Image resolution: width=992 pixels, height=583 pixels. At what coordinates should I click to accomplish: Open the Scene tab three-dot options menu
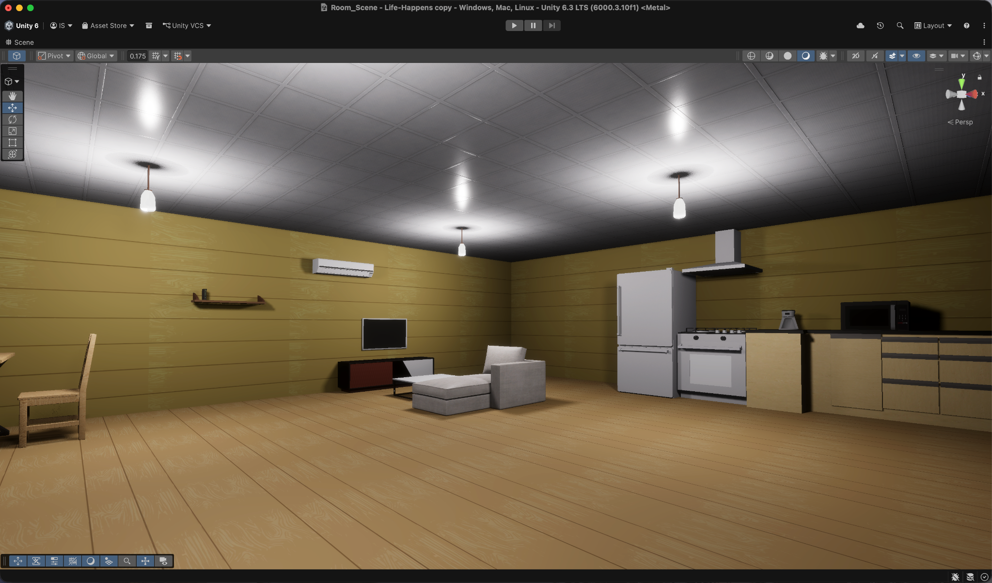(984, 42)
